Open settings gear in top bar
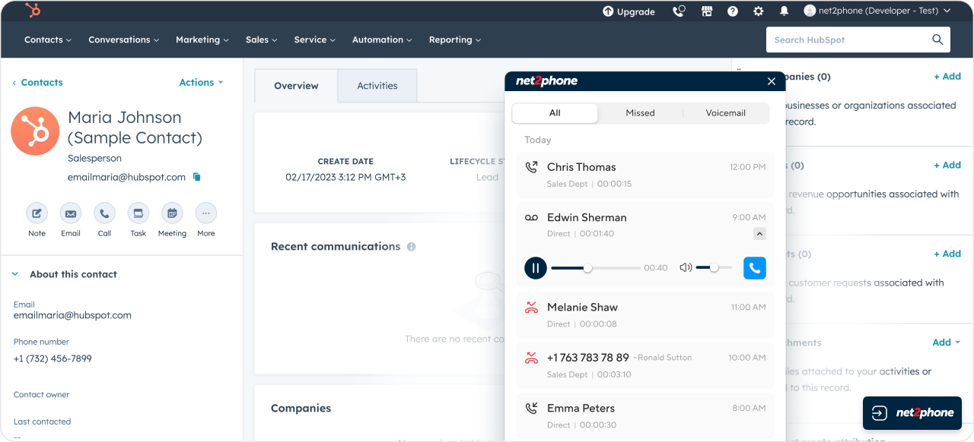 [x=758, y=11]
